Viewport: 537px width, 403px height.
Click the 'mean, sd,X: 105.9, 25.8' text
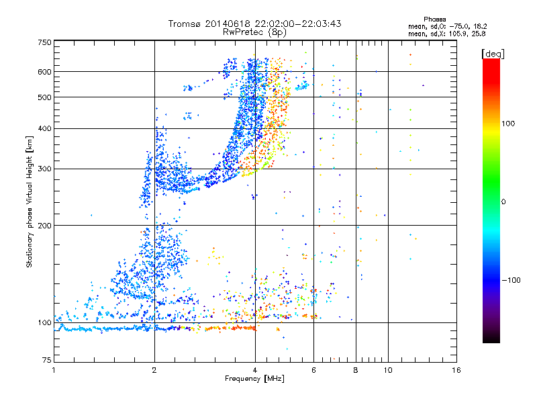tap(446, 34)
